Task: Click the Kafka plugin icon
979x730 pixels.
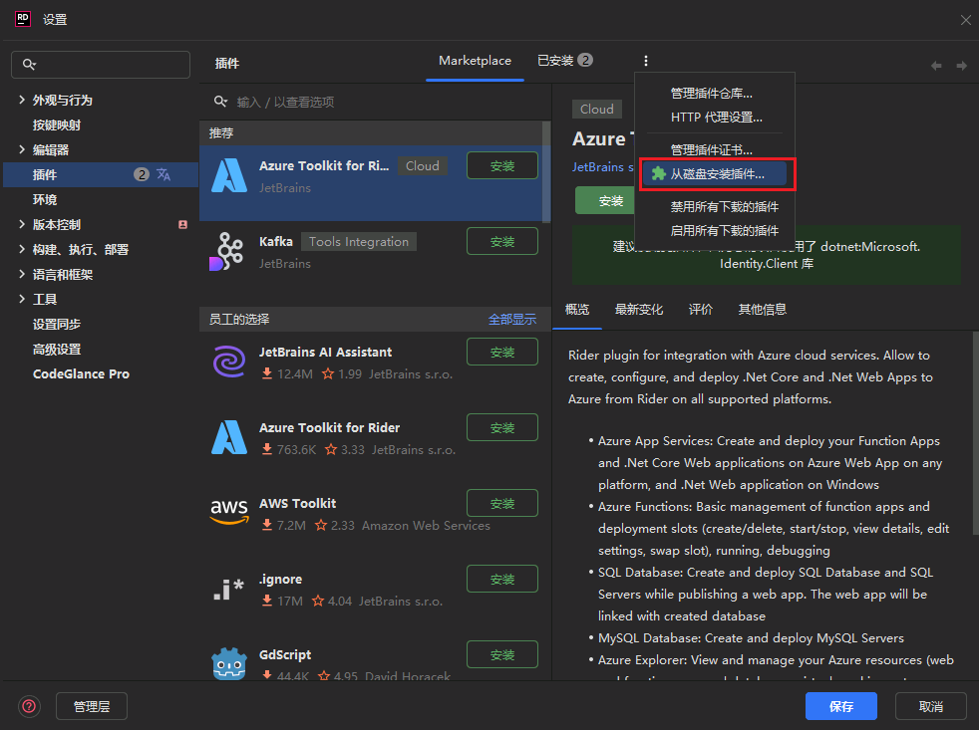Action: [x=228, y=251]
